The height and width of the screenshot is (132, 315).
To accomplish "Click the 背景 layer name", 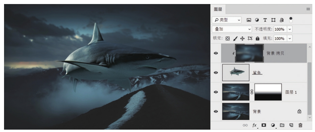I will (x=257, y=111).
